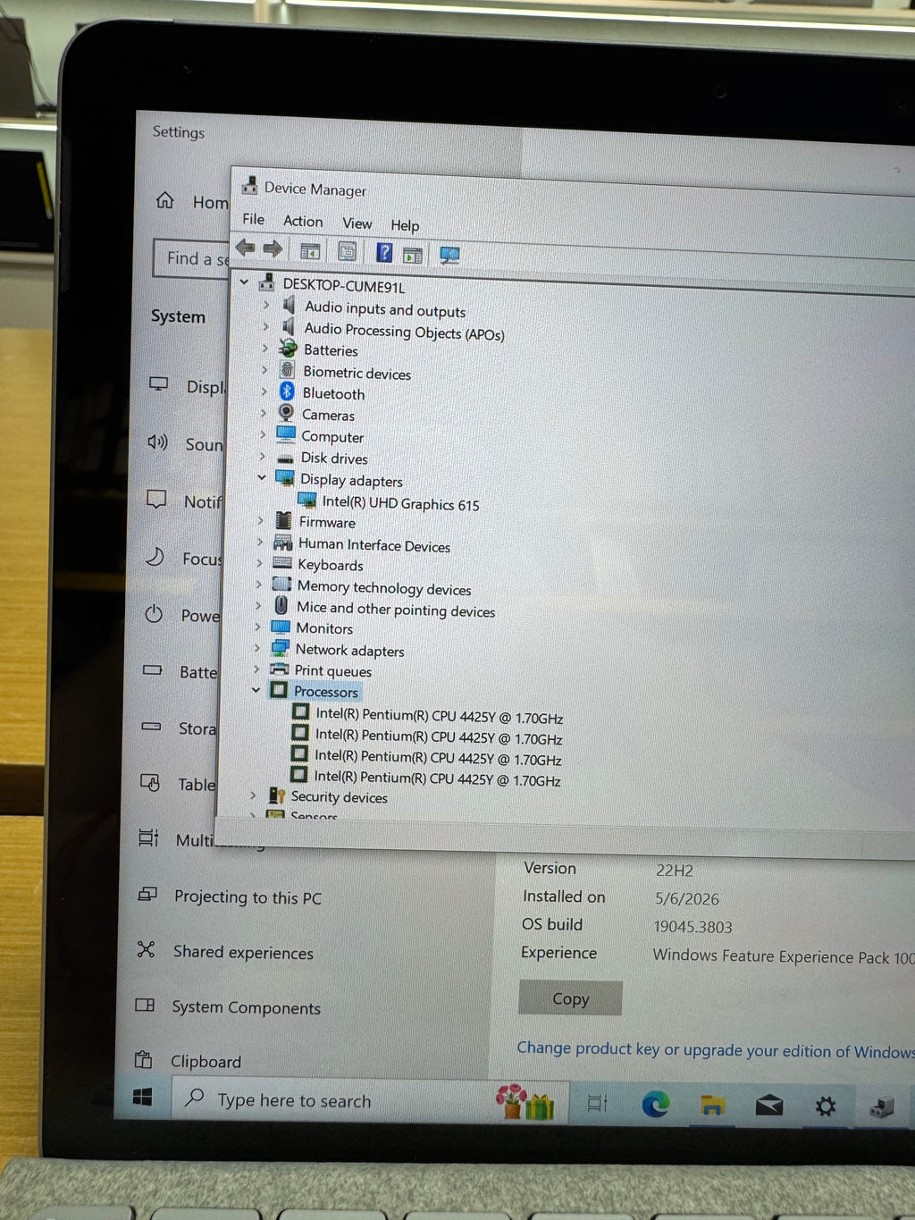Screen dimensions: 915x1220
Task: Click the Shared experiences icon in Settings
Action: (x=147, y=949)
